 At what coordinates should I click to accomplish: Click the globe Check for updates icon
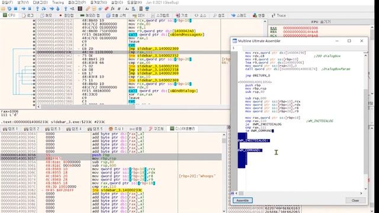[x=147, y=9]
